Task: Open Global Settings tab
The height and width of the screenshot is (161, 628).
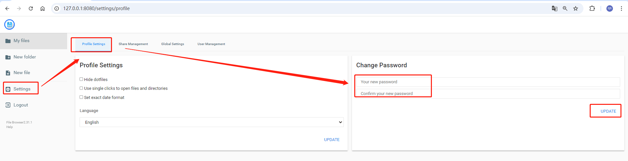Action: point(173,44)
